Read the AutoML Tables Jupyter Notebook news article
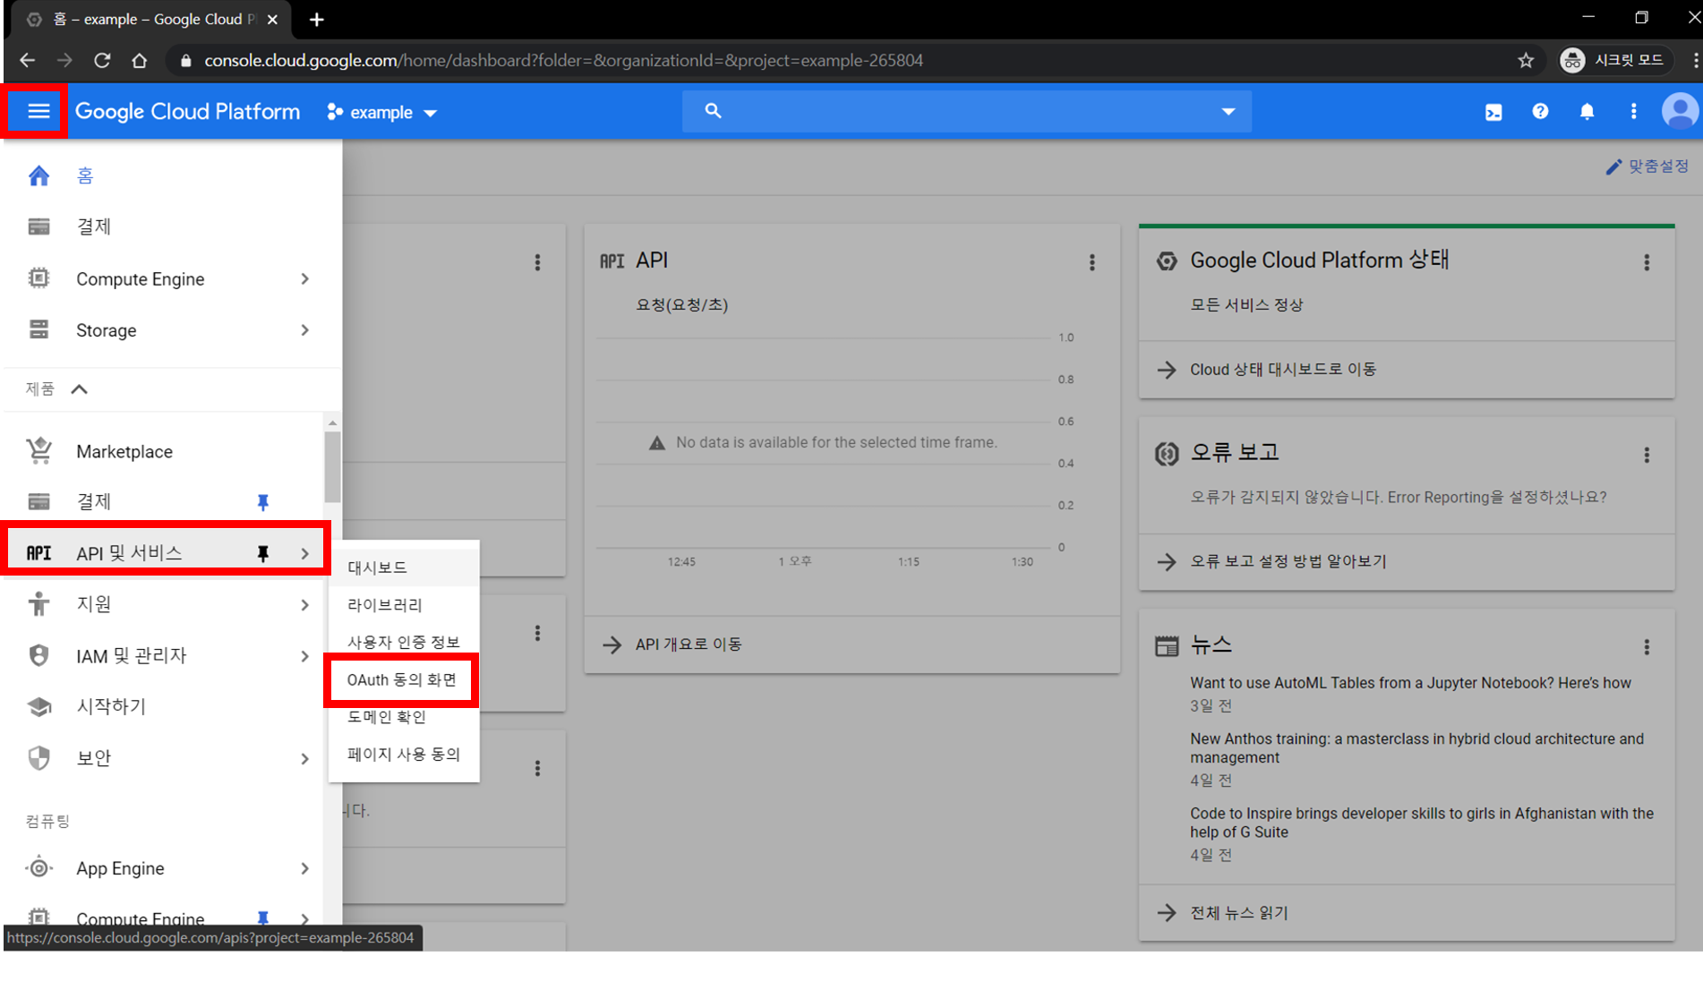Screen dimensions: 1703x1007 tap(1410, 683)
